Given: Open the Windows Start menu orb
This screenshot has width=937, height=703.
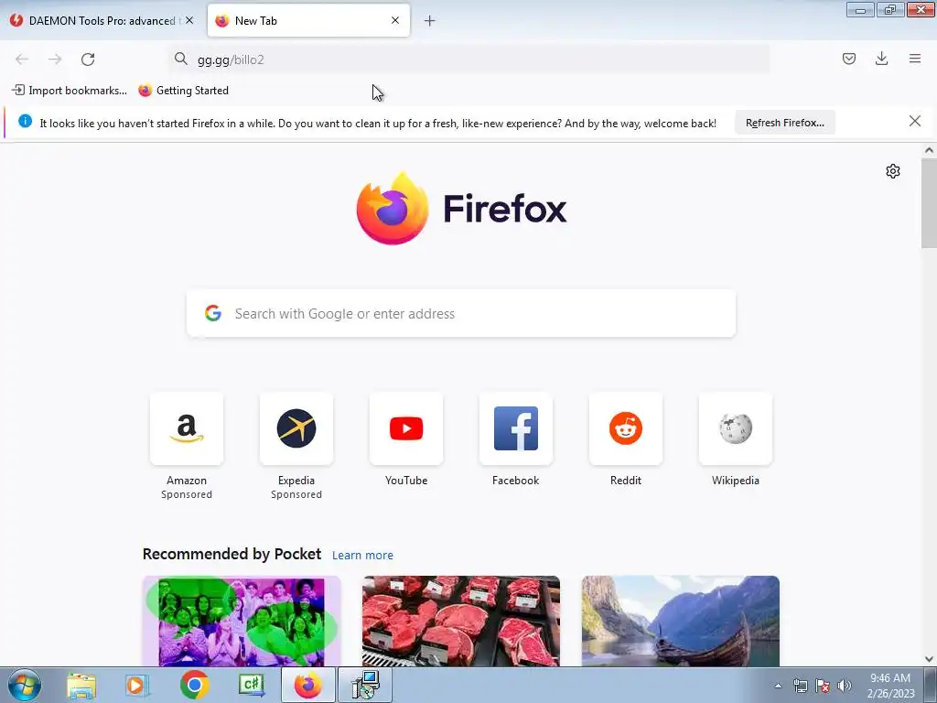Looking at the screenshot, I should [x=25, y=685].
